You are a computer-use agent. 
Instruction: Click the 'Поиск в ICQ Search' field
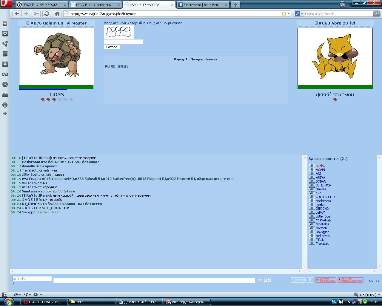(x=338, y=14)
